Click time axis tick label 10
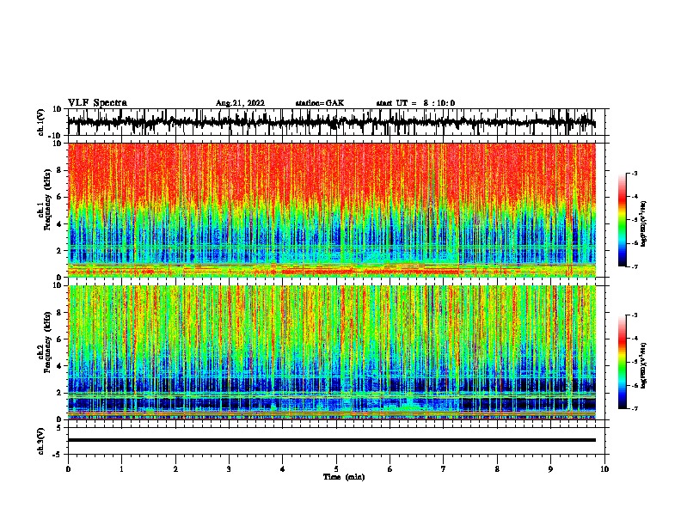Image resolution: width=681 pixels, height=526 pixels. (604, 469)
